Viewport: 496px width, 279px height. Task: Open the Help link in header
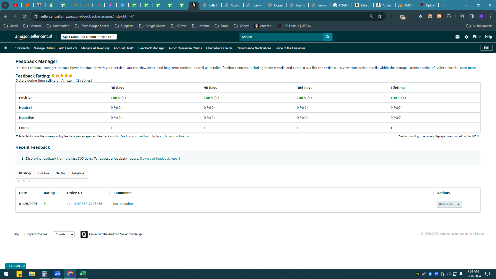click(489, 37)
